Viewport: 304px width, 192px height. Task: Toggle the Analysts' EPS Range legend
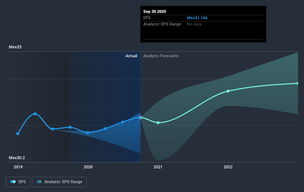click(59, 182)
